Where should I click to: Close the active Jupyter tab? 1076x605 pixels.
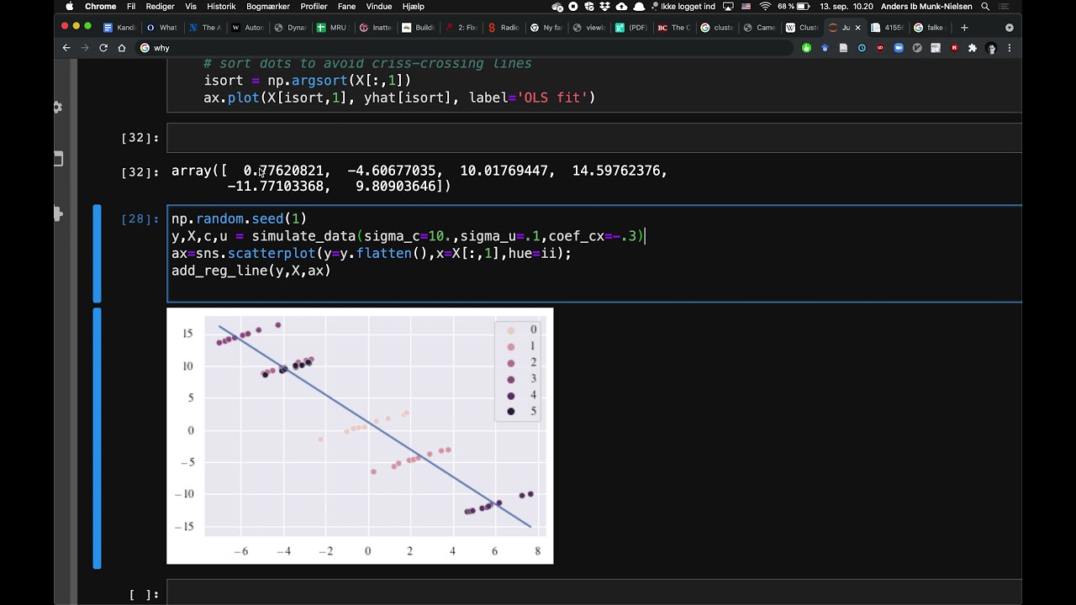(x=857, y=28)
